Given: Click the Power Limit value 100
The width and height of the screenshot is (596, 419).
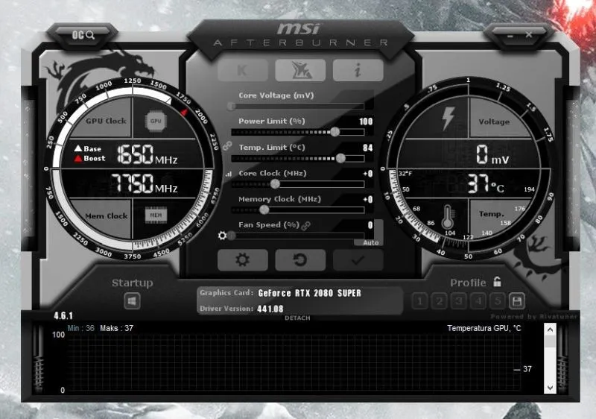Looking at the screenshot, I should point(366,122).
